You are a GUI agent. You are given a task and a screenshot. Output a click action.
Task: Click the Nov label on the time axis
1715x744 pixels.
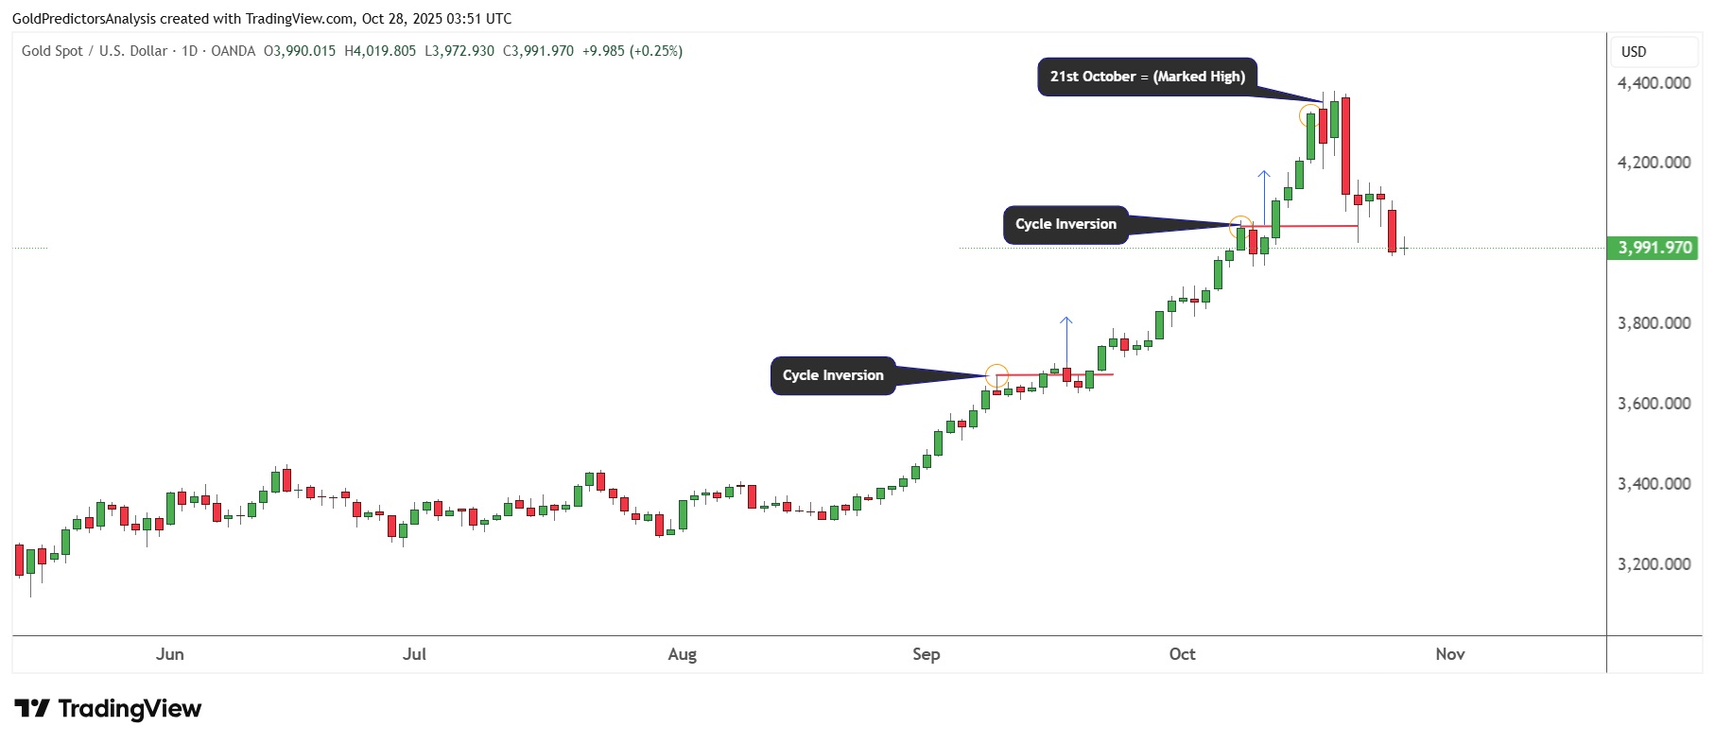coord(1450,654)
